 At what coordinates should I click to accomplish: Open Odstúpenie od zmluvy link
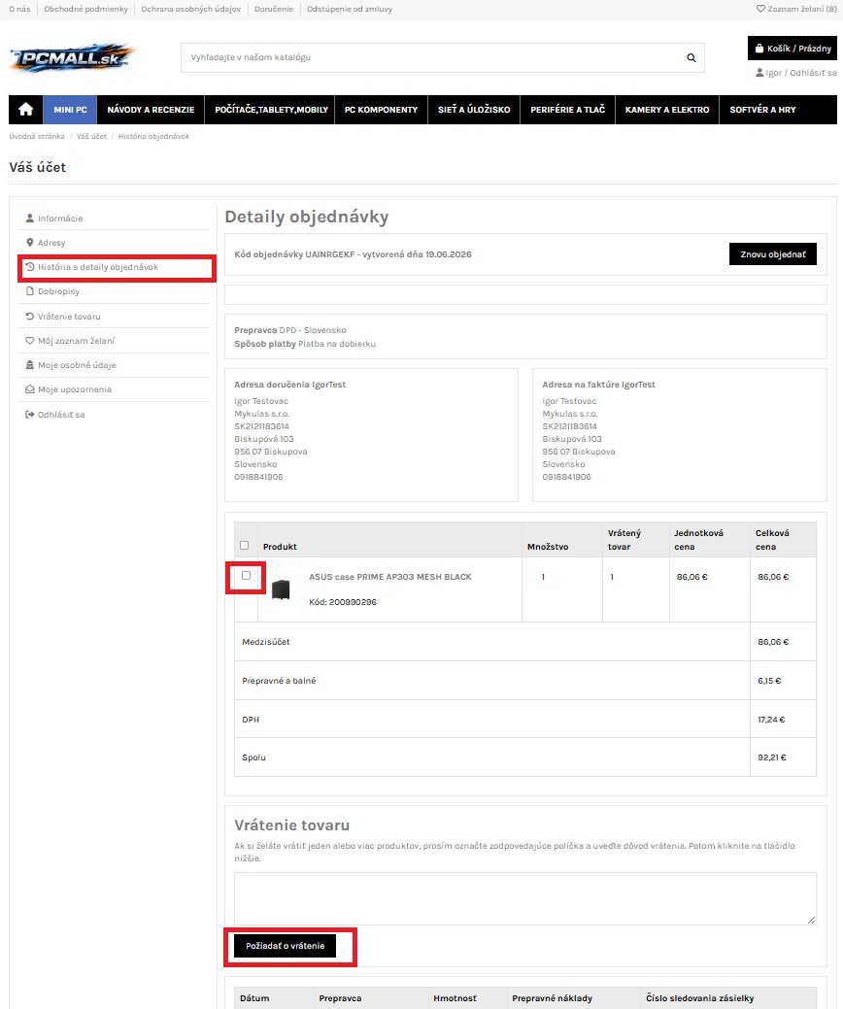pos(350,9)
